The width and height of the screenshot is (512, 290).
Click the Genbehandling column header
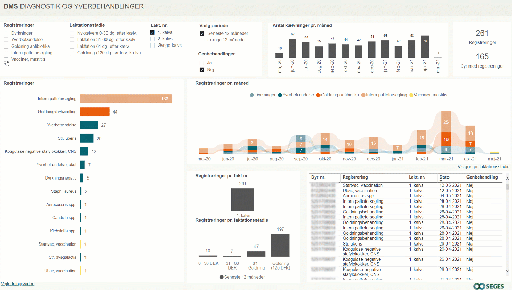coord(481,177)
